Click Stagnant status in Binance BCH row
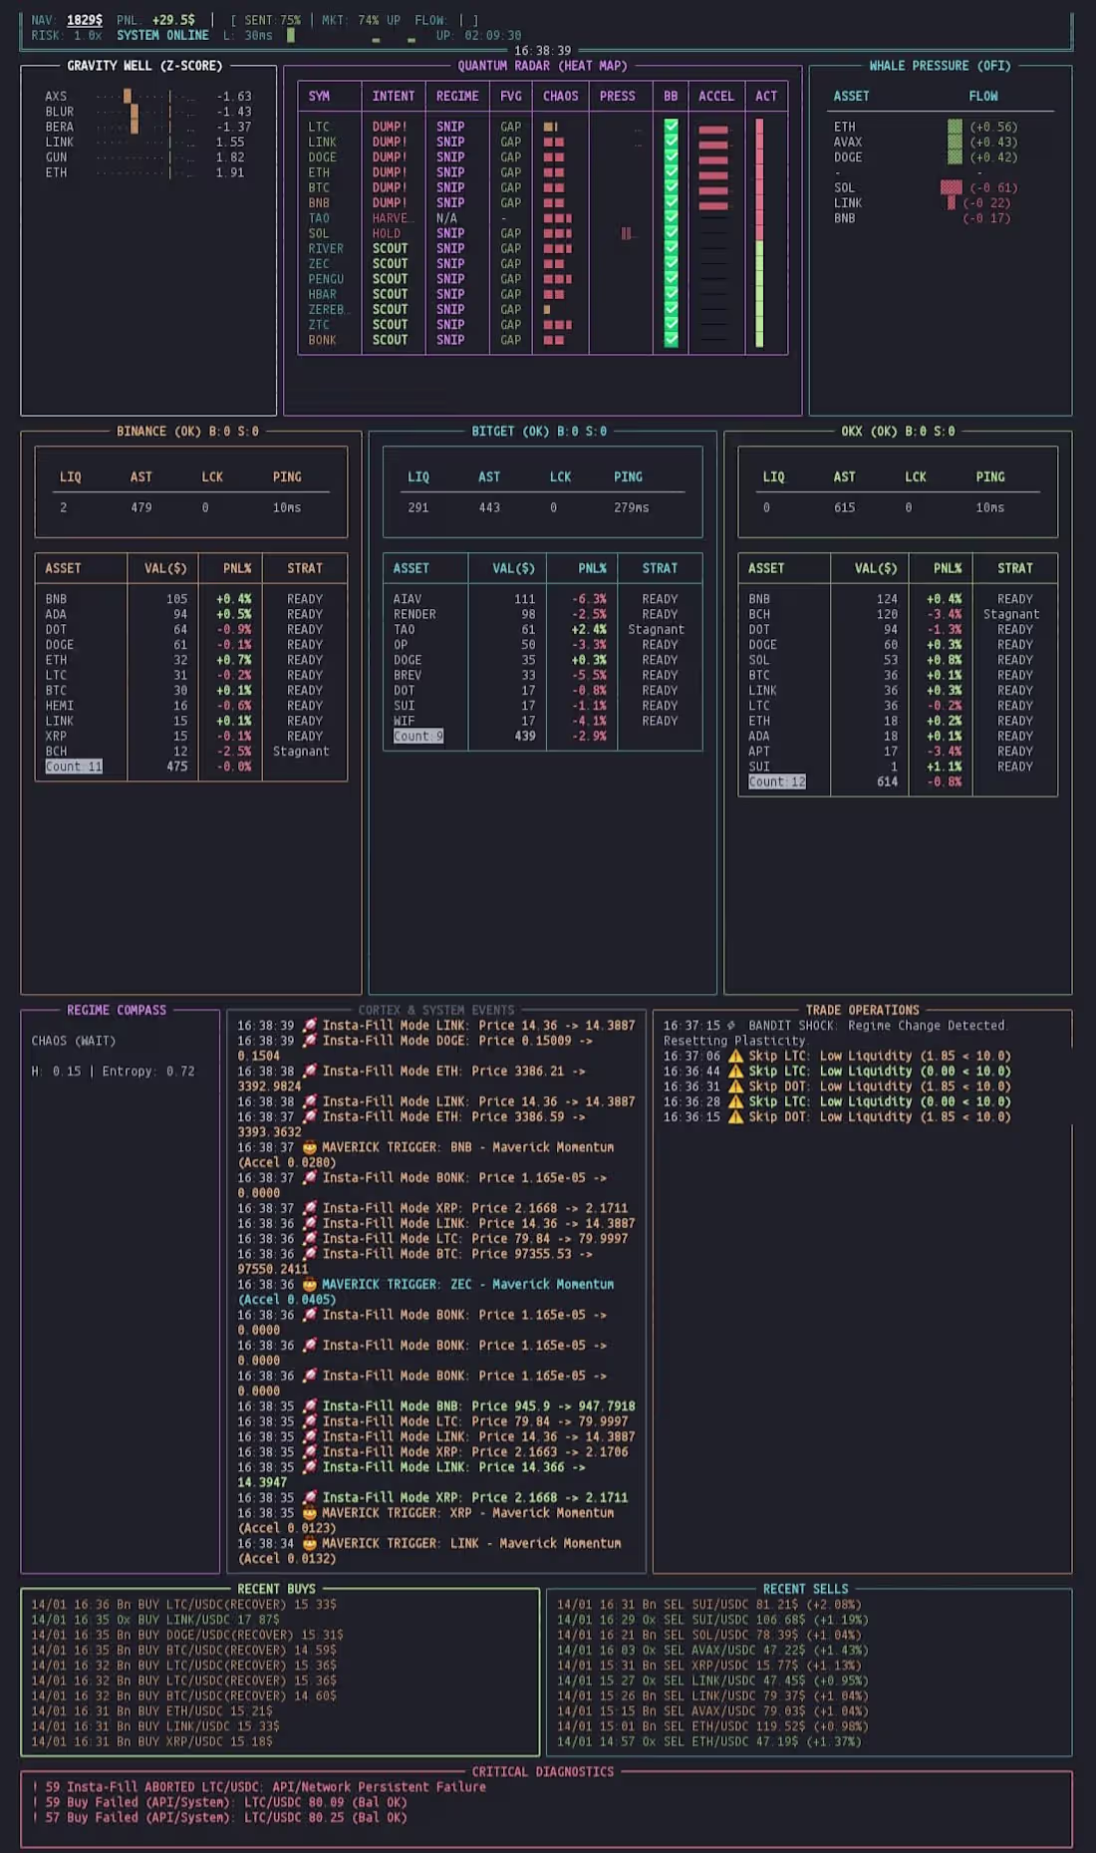 (x=301, y=752)
